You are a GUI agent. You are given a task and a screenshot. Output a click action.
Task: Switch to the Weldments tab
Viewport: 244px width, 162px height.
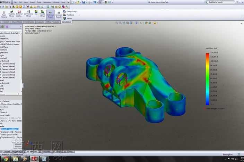coord(29,22)
